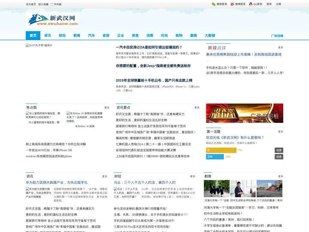Open the 大数据 navigation tab

pos(210,36)
